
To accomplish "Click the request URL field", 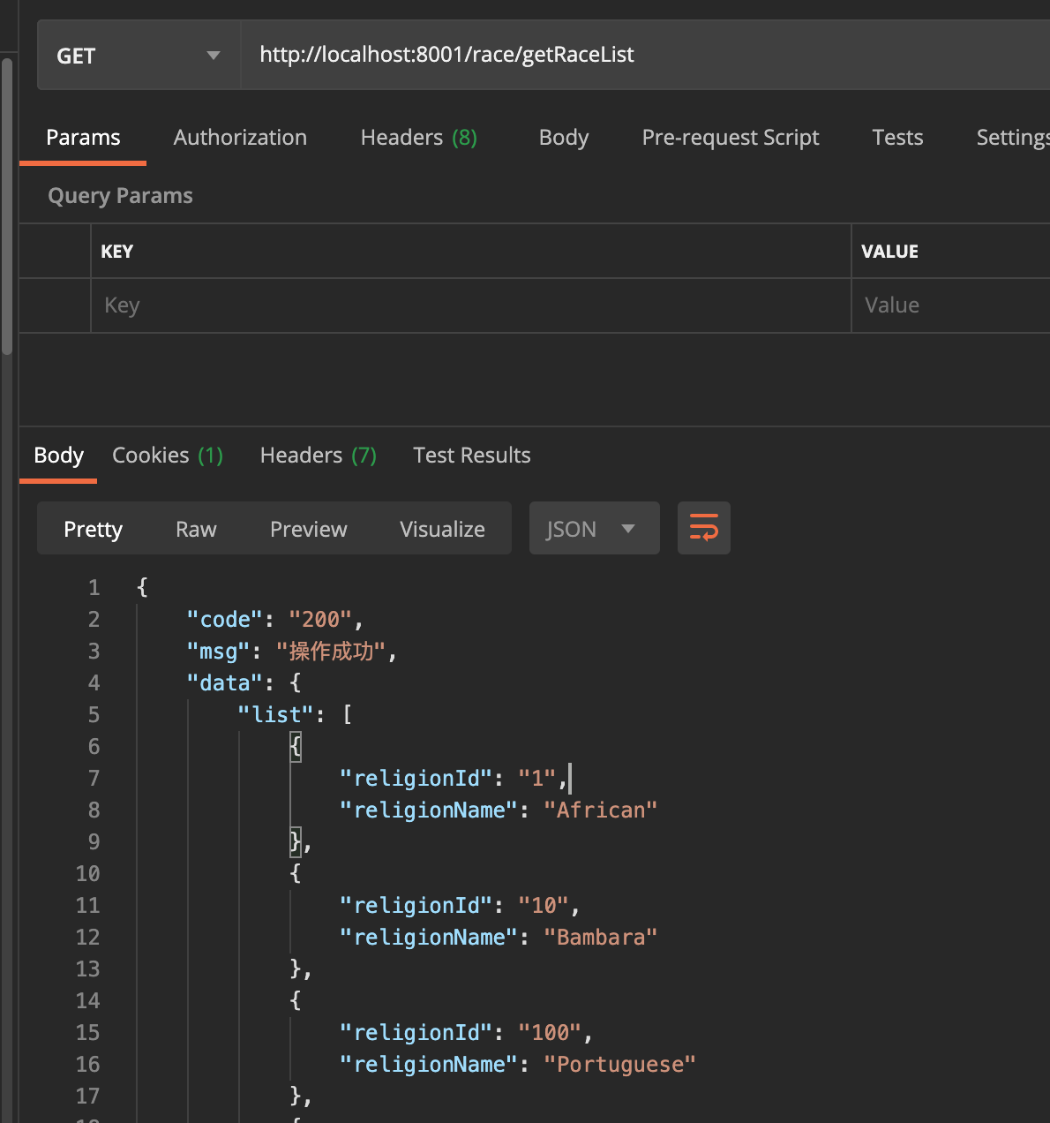I will pyautogui.click(x=645, y=56).
